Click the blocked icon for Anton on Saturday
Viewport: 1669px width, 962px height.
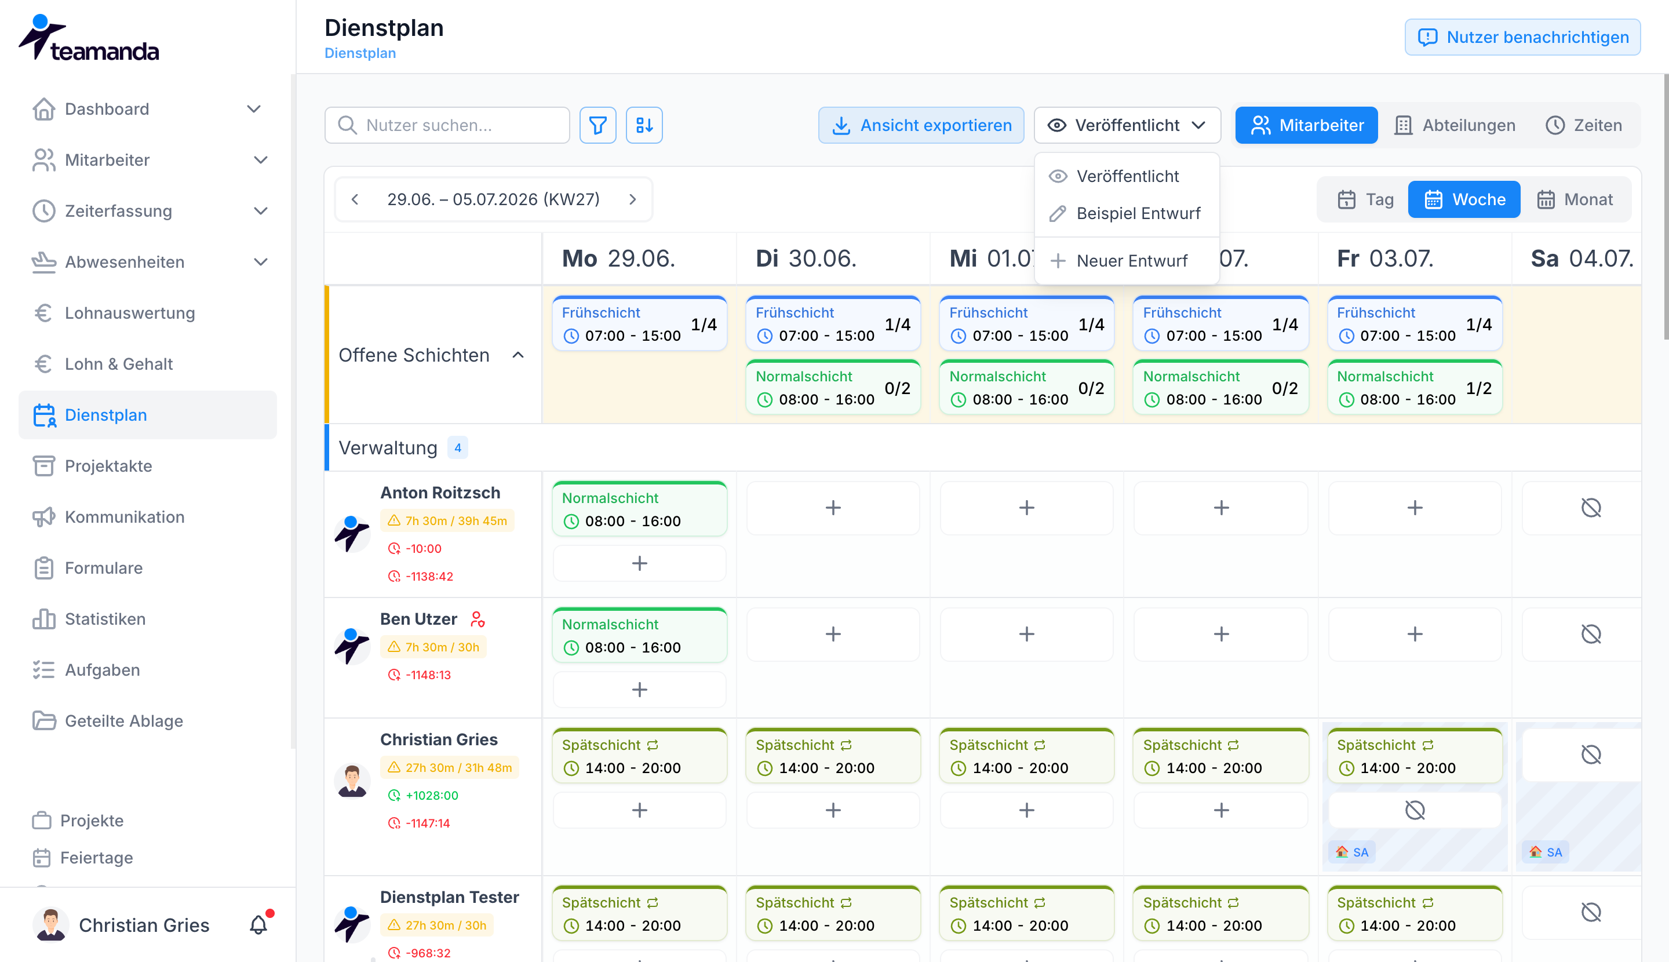1590,508
